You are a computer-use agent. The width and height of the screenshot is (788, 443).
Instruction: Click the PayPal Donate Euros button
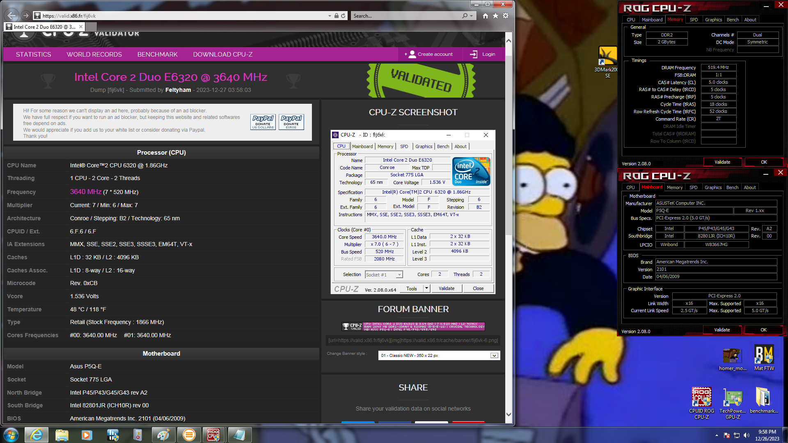[x=291, y=122]
